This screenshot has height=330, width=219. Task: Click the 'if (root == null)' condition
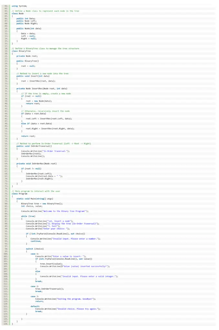31,96
